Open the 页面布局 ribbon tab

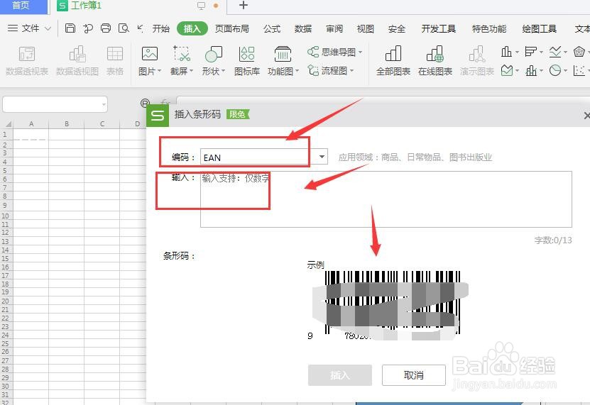231,28
